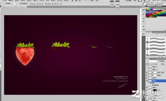
Task: Click Distribute horizontal centers icon
Action: coord(55,4)
